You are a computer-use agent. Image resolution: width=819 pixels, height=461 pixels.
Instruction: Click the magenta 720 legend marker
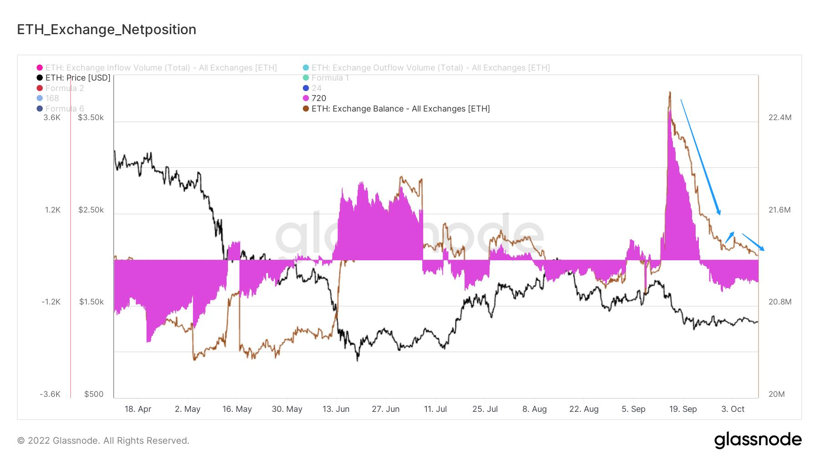tap(306, 98)
